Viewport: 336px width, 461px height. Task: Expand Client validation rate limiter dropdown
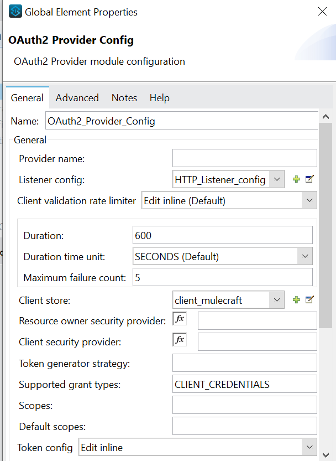(309, 201)
